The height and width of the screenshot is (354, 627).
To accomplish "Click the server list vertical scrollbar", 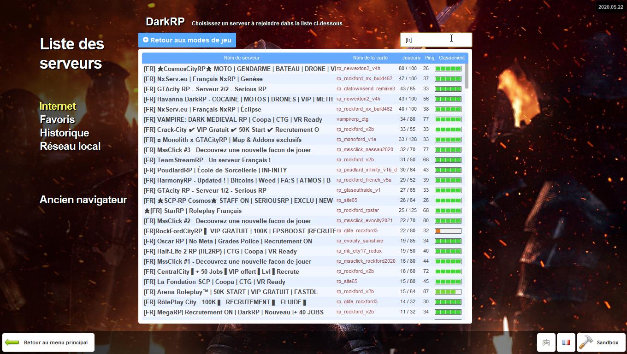I will click(x=467, y=76).
